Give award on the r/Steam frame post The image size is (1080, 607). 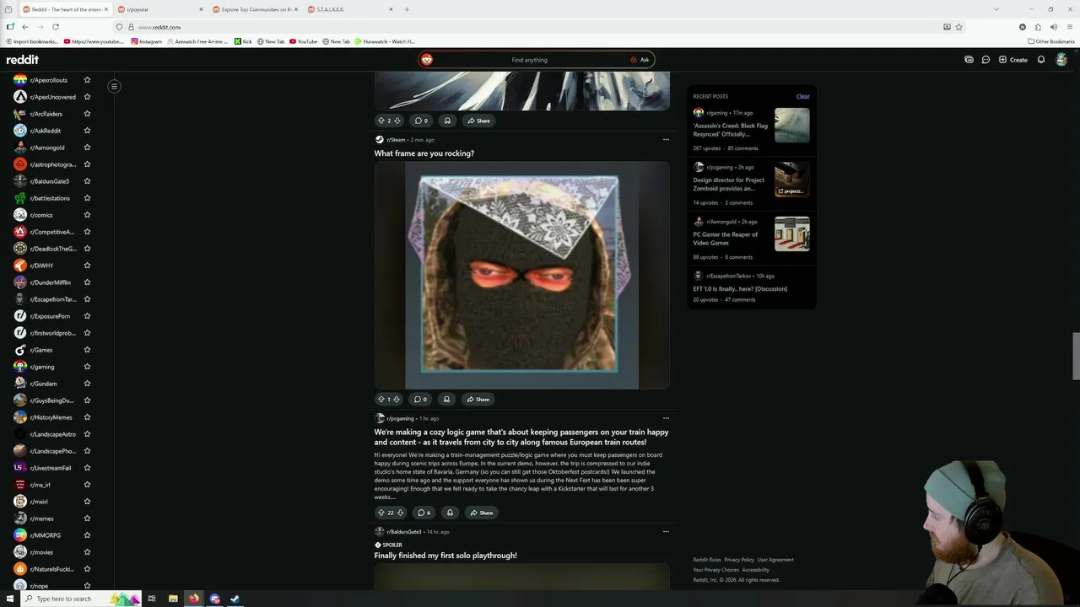[446, 400]
